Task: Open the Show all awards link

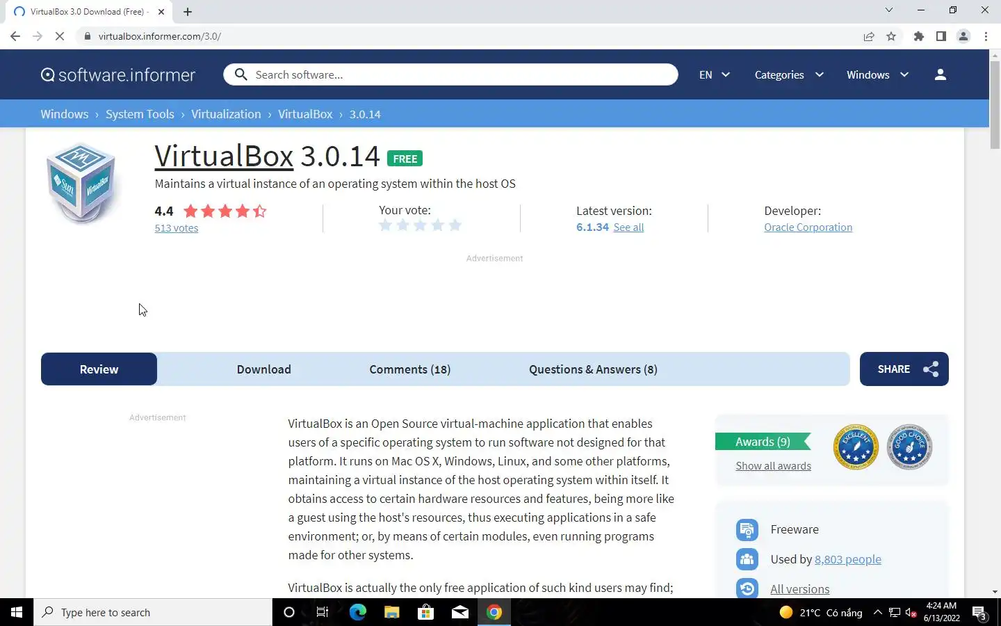Action: (x=773, y=466)
